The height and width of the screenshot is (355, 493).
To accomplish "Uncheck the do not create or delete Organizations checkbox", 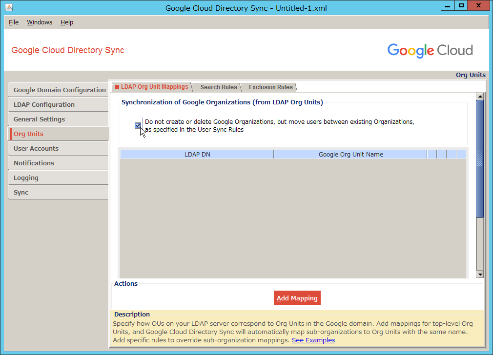I will pyautogui.click(x=138, y=126).
